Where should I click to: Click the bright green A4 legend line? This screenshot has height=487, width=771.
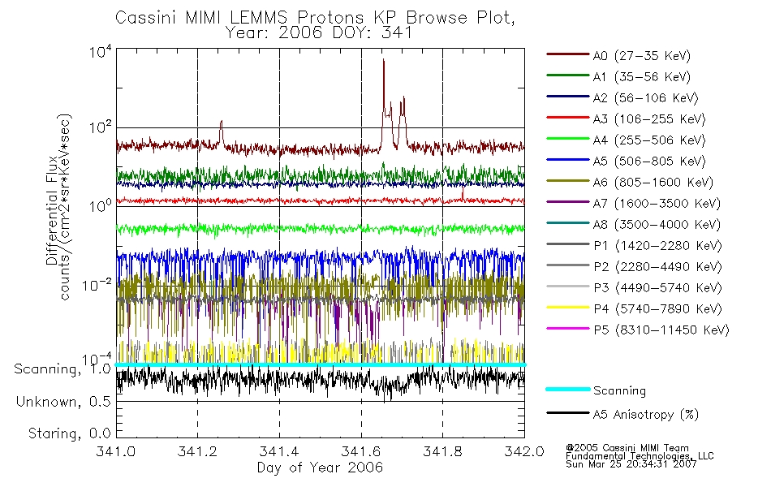coord(568,139)
